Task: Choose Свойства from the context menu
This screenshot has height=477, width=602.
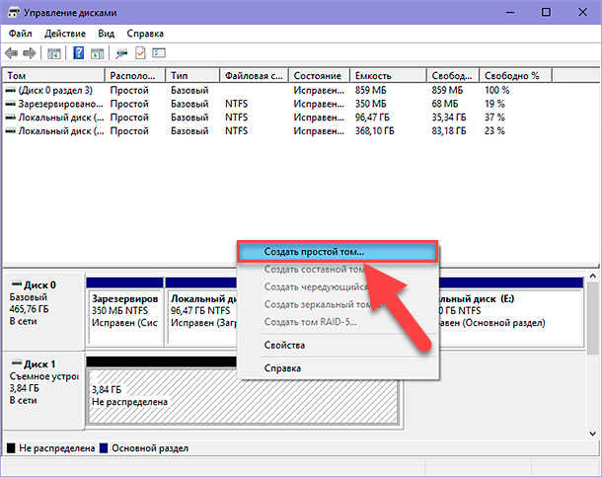Action: [x=284, y=345]
